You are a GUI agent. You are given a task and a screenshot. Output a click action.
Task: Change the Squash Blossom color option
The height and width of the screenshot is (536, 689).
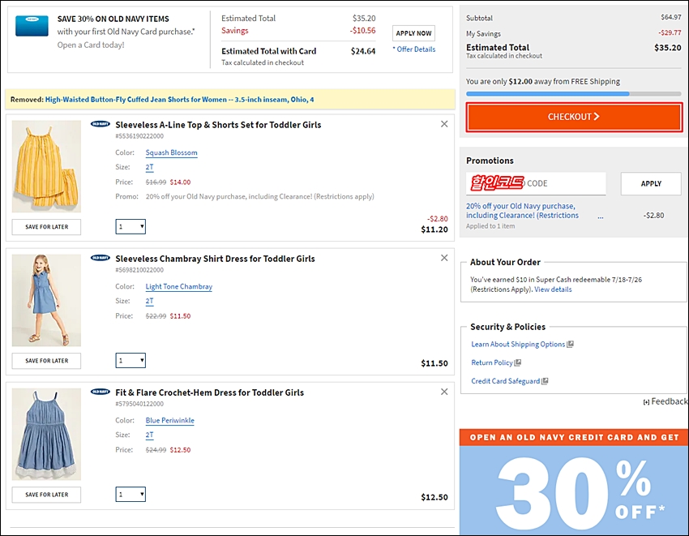click(171, 152)
